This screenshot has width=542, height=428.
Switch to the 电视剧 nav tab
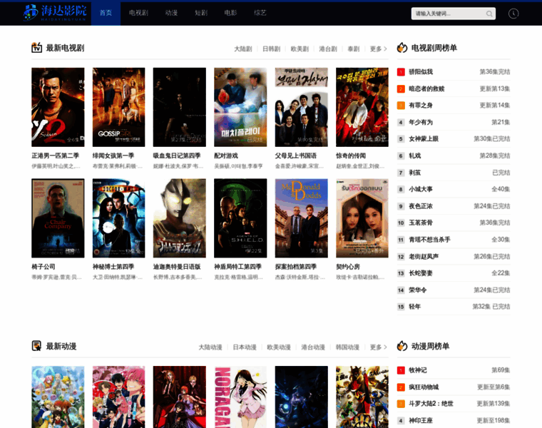138,13
